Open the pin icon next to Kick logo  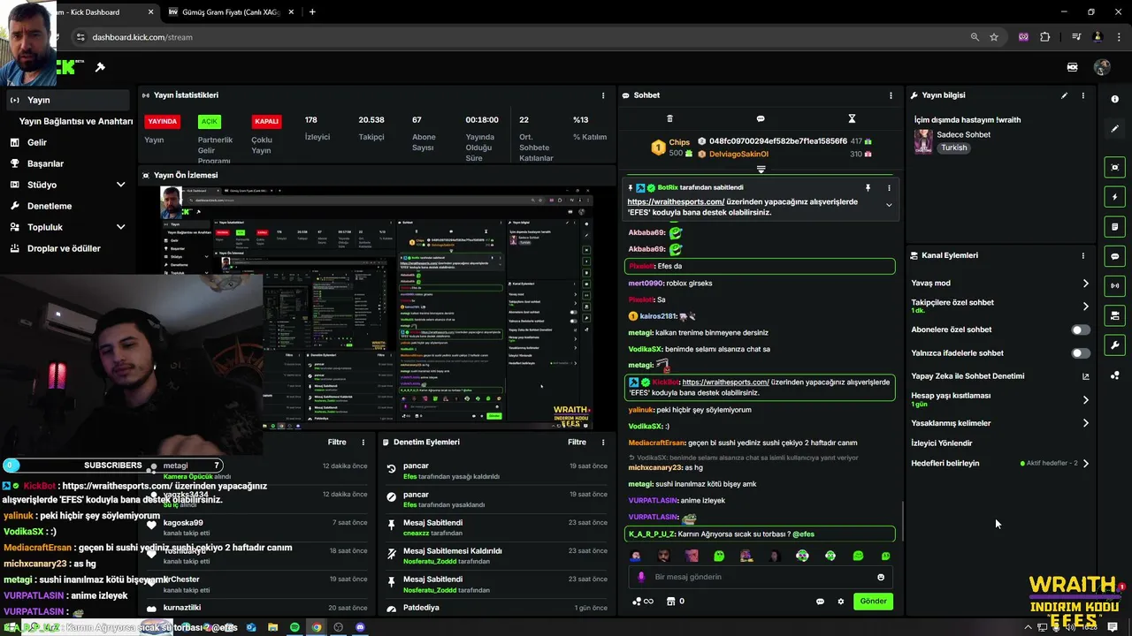pos(101,67)
